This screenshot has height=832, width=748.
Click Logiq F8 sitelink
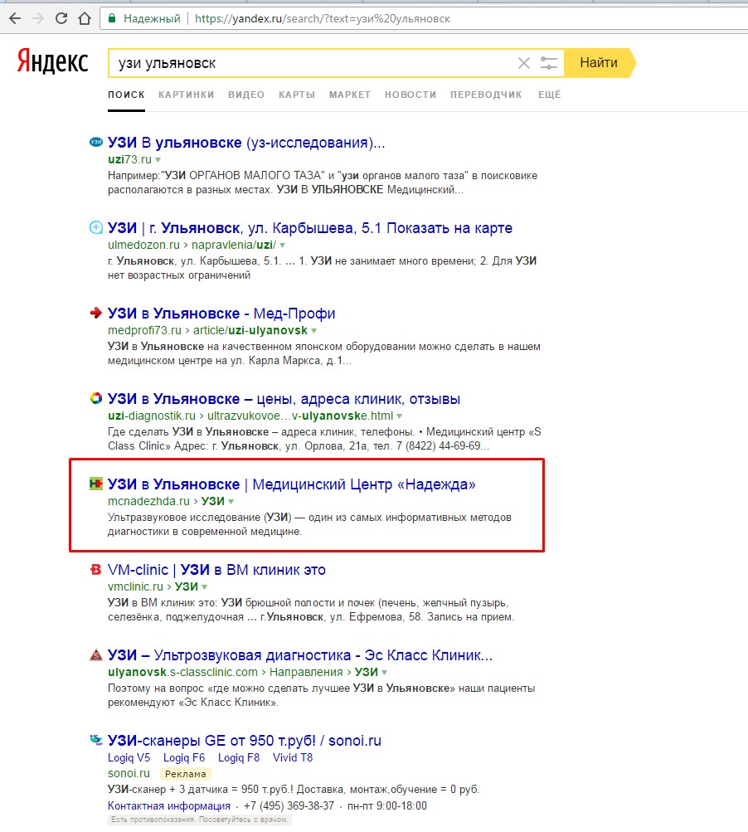point(239,757)
